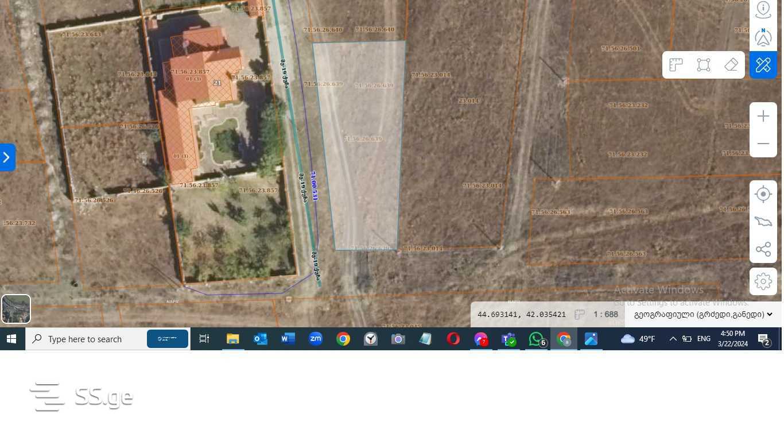Open the share map icon
The width and height of the screenshot is (784, 441).
(763, 249)
